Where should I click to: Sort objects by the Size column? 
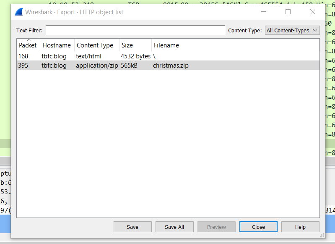tap(127, 45)
